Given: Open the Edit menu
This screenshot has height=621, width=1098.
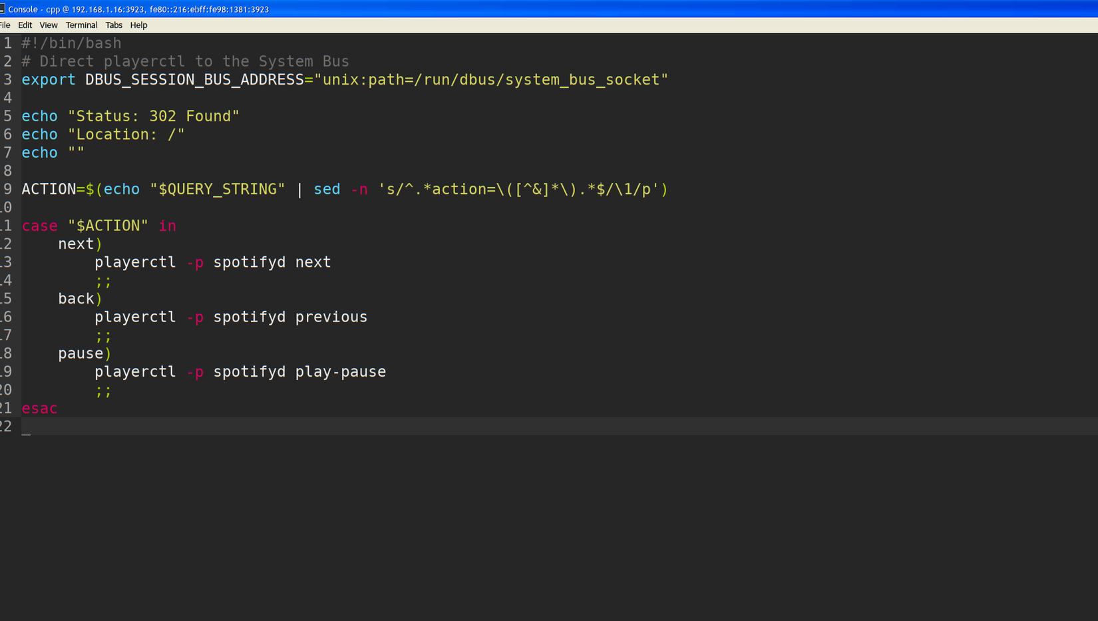Looking at the screenshot, I should (25, 25).
